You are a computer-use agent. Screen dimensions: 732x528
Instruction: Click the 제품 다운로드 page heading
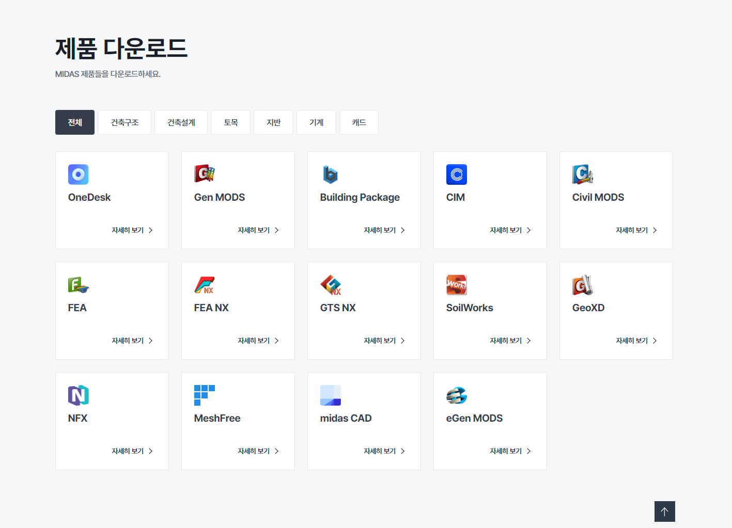point(121,49)
